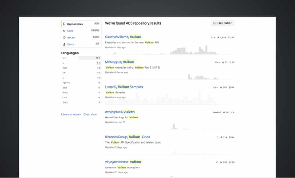This screenshot has height=178, width=295.
Task: Switch to the Users results tab
Action: [x=71, y=44]
